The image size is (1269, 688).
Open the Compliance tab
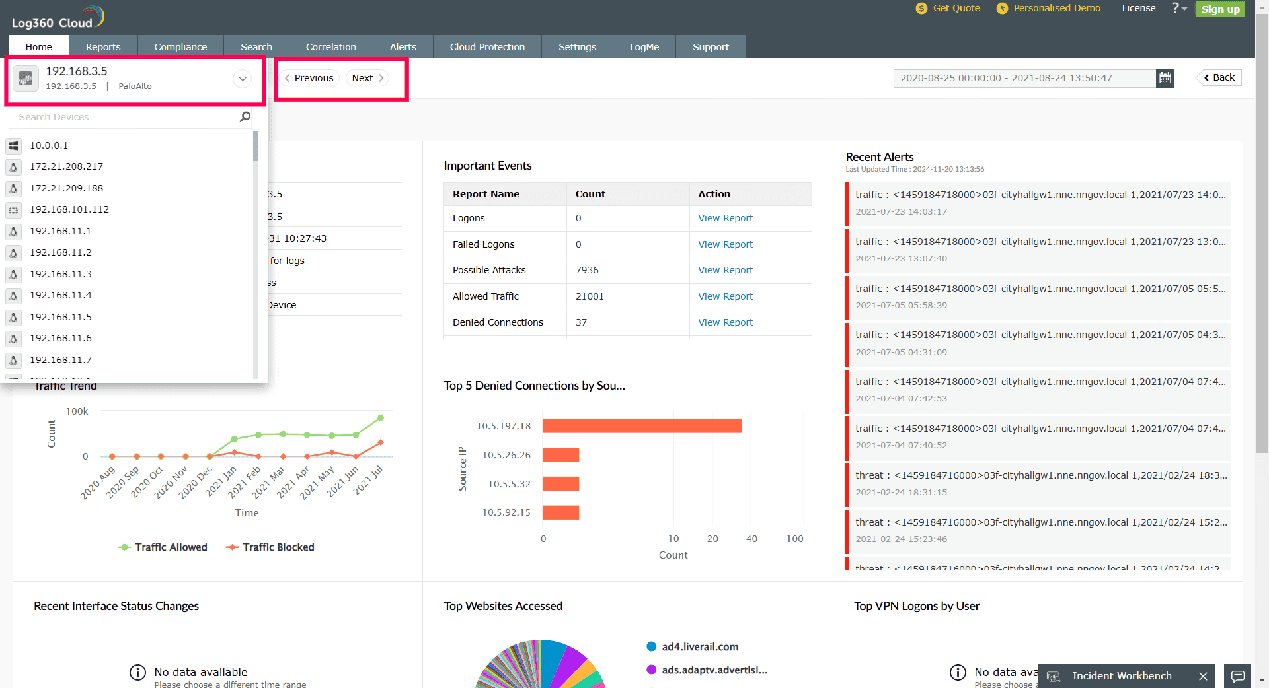point(180,47)
